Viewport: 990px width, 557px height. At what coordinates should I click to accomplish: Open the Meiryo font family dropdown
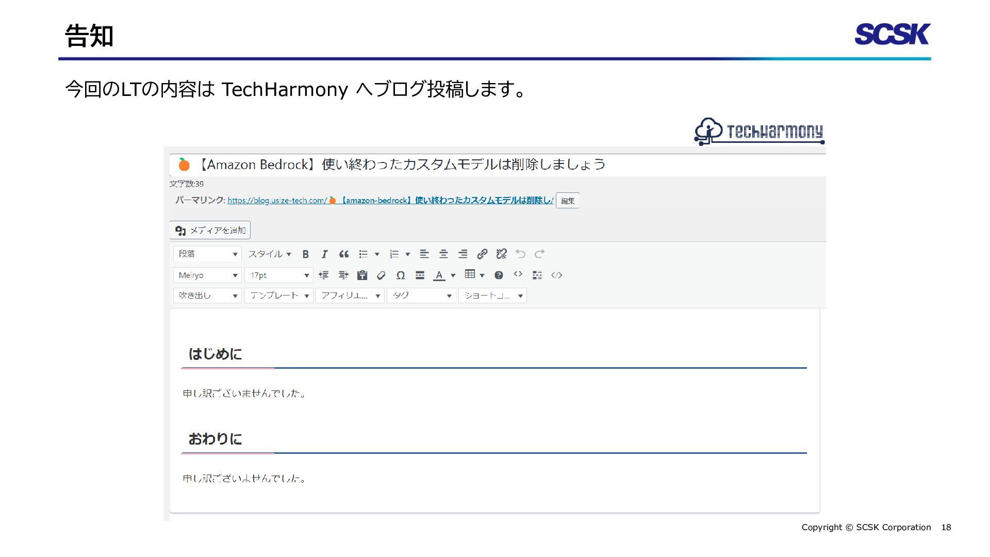click(207, 275)
